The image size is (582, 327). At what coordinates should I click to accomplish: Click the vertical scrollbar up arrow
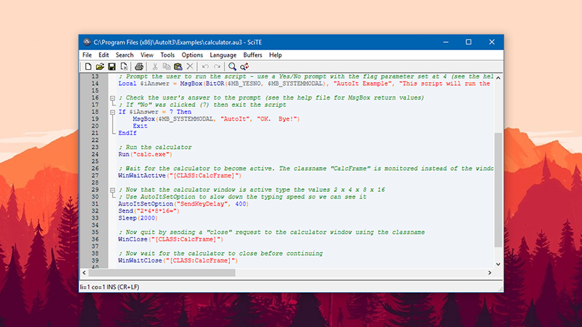[498, 78]
